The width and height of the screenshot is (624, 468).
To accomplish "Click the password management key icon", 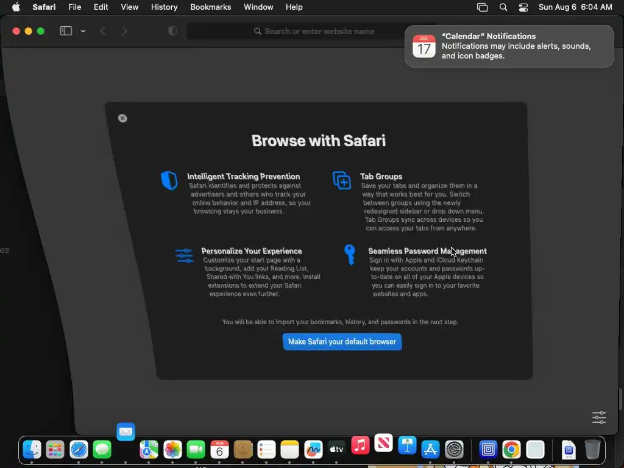I will 349,255.
